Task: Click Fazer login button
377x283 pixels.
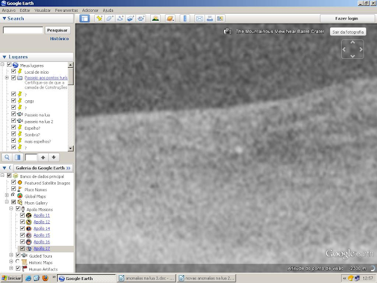Action: tap(347, 18)
